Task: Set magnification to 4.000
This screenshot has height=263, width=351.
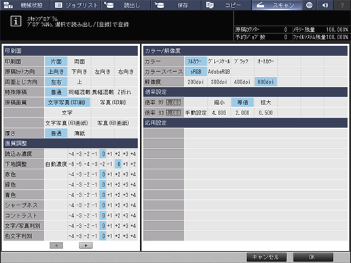Action: pyautogui.click(x=219, y=113)
